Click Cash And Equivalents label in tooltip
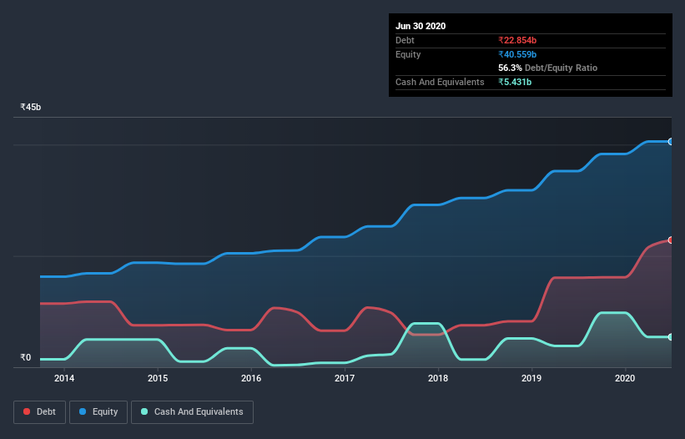Image resolution: width=685 pixels, height=439 pixels. (440, 82)
